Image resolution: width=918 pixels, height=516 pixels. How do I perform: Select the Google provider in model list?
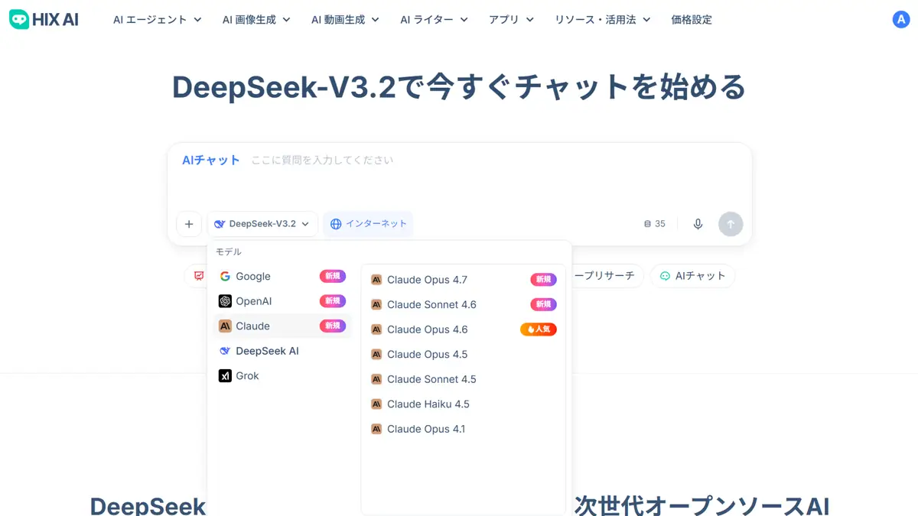[282, 276]
